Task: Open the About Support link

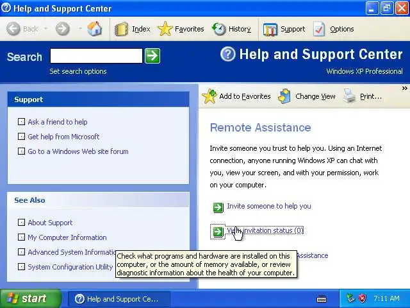Action: pyautogui.click(x=50, y=223)
